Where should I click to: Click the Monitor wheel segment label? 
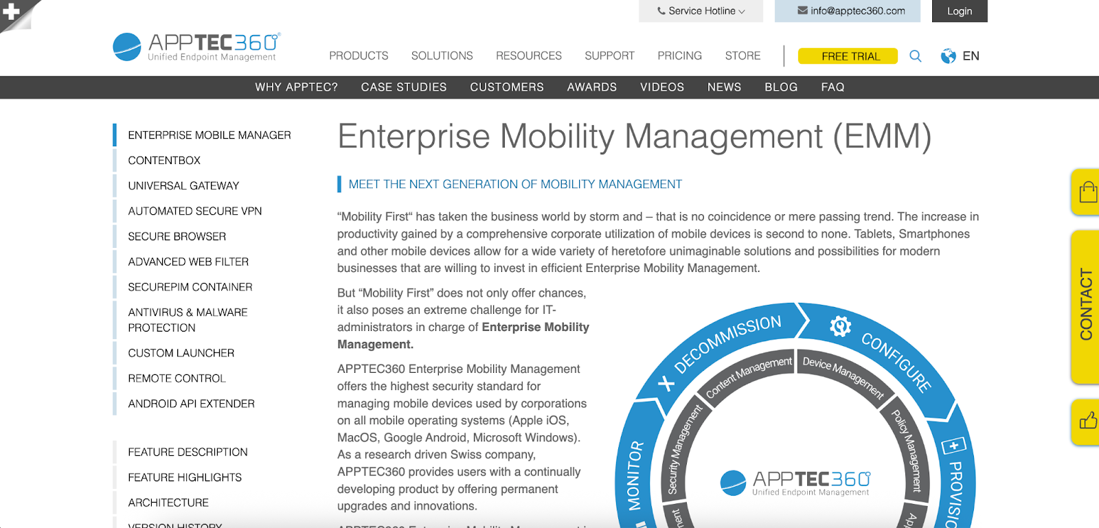point(635,476)
